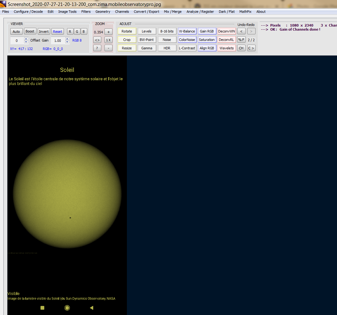Open the Configure / Decode menu
337x315 pixels.
pos(28,12)
